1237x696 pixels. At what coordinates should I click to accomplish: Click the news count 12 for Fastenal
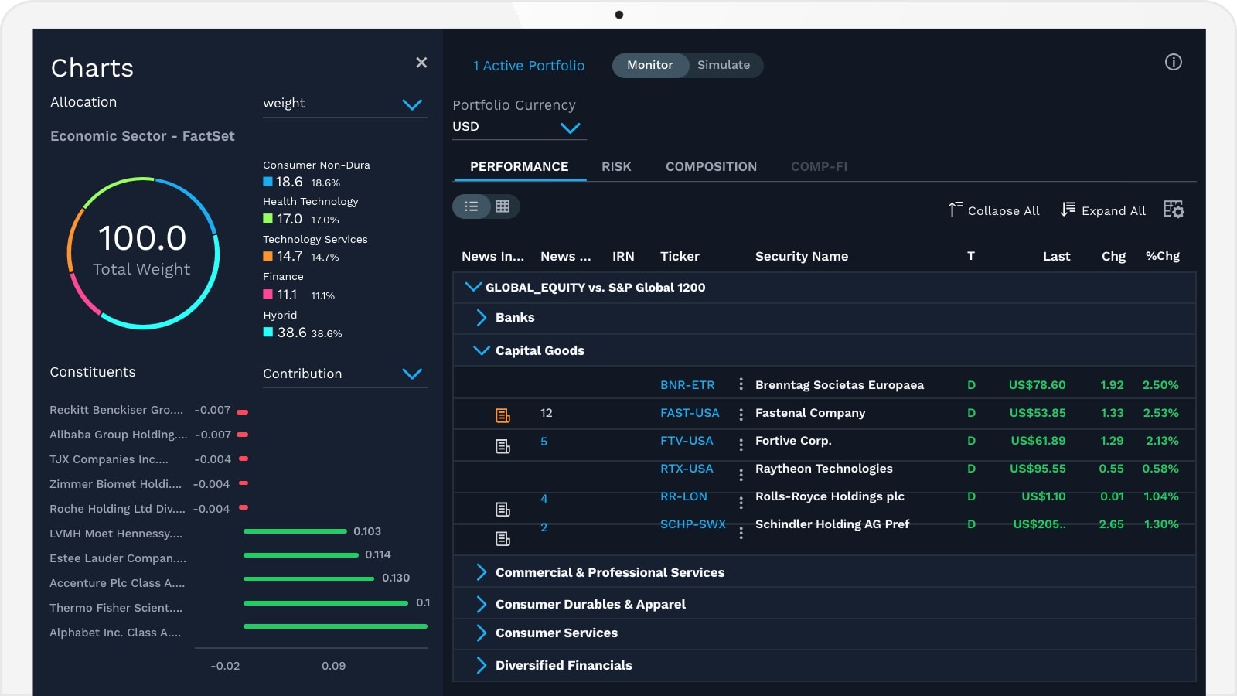[547, 413]
